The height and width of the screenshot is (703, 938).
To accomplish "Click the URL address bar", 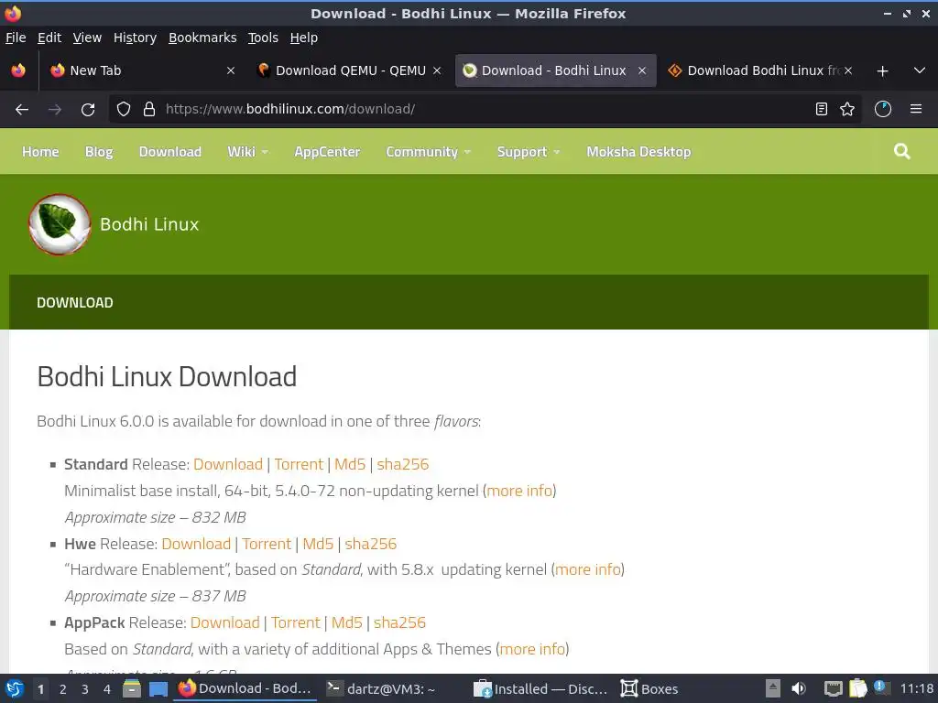I will 485,110.
